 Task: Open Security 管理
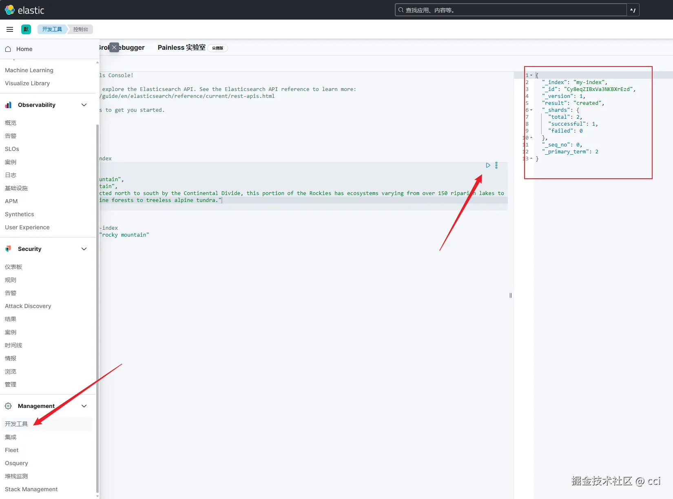point(11,384)
